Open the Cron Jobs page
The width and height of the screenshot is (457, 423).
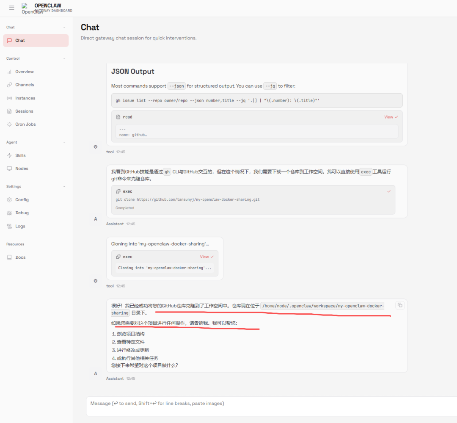(x=25, y=124)
